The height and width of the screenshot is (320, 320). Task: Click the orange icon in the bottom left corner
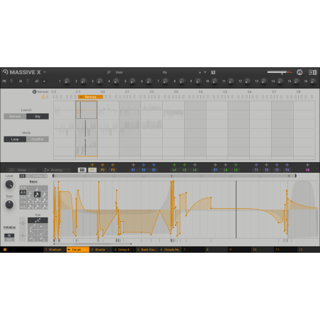pos(5,249)
